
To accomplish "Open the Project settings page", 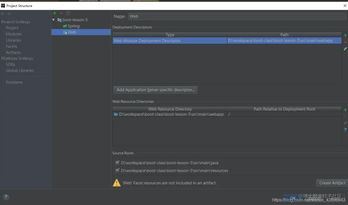I will pos(12,28).
